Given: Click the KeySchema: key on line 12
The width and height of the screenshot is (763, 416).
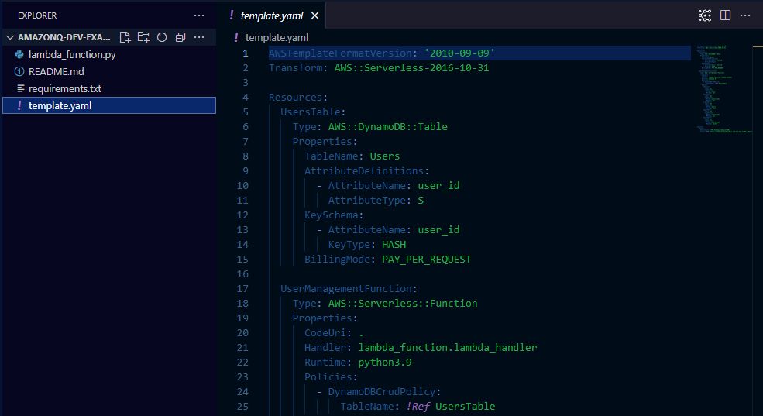Looking at the screenshot, I should (x=334, y=215).
